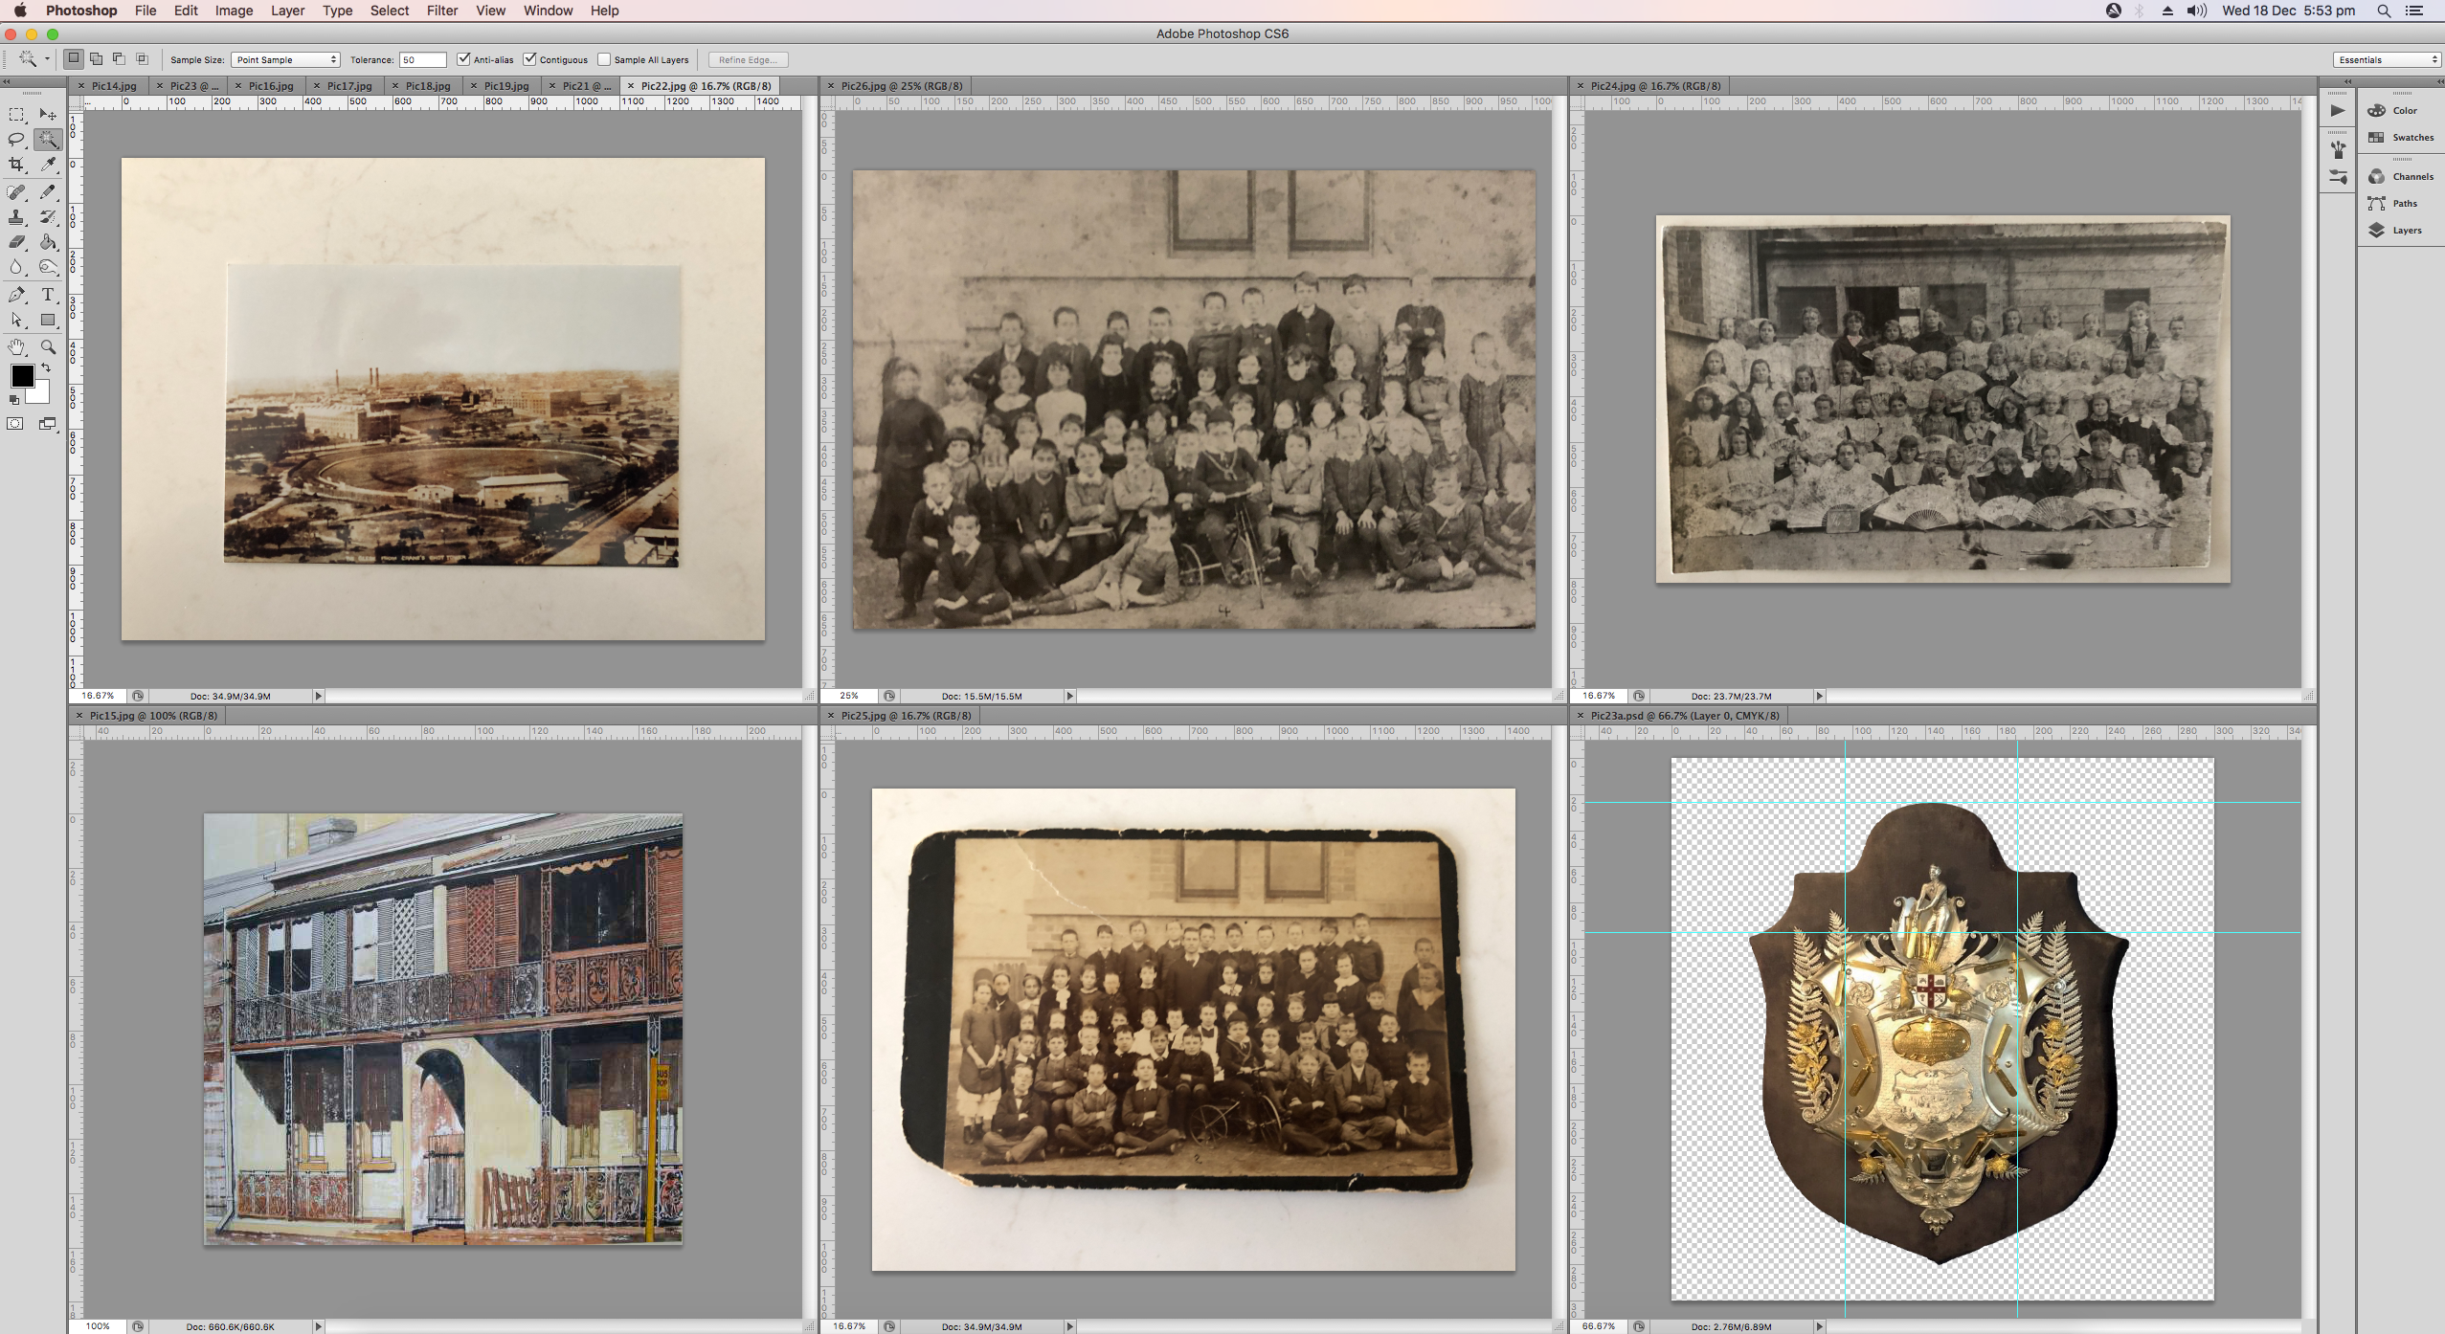
Task: Choose the Eraser tool
Action: click(16, 242)
